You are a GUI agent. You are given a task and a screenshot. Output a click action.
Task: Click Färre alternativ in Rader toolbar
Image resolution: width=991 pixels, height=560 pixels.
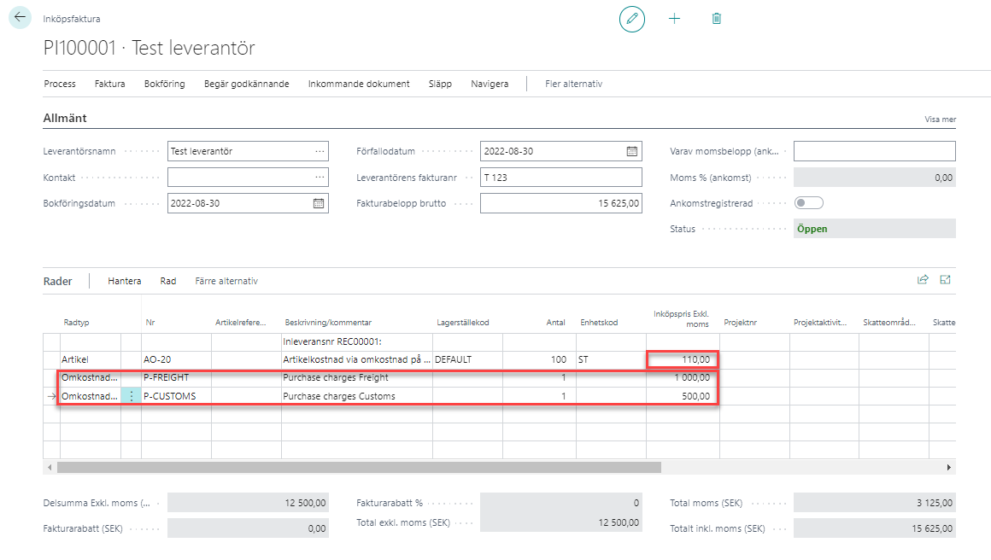(226, 281)
